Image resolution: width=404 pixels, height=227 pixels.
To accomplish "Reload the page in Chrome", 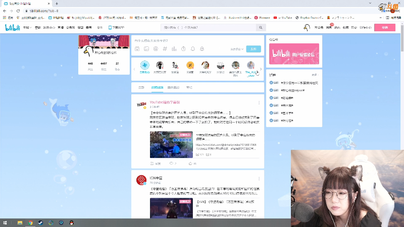I will tap(18, 11).
